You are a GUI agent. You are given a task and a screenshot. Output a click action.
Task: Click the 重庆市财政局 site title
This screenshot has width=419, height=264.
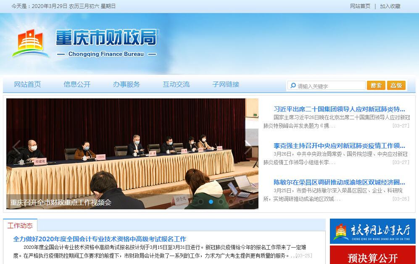107,37
